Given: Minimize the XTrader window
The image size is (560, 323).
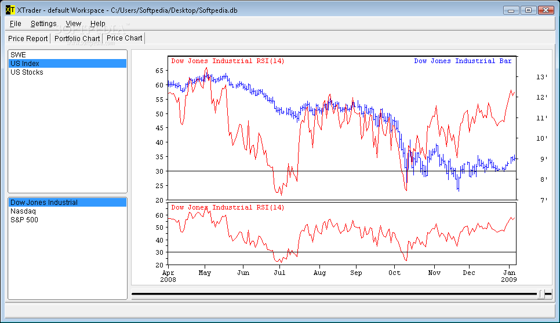Looking at the screenshot, I should [511, 10].
